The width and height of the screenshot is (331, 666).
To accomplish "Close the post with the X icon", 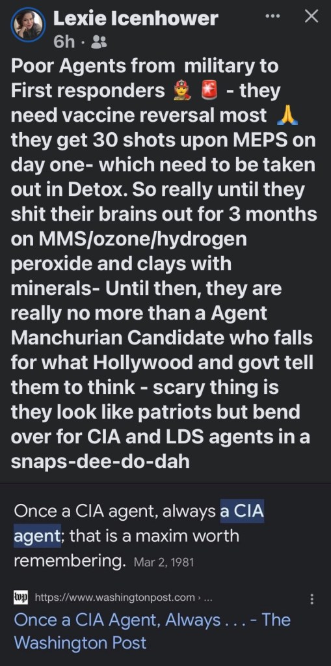I will [311, 16].
